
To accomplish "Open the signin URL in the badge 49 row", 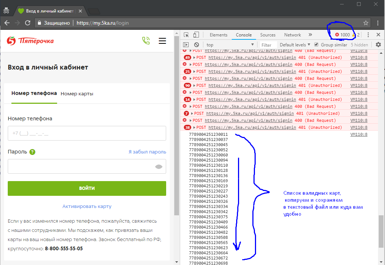I will (252, 58).
